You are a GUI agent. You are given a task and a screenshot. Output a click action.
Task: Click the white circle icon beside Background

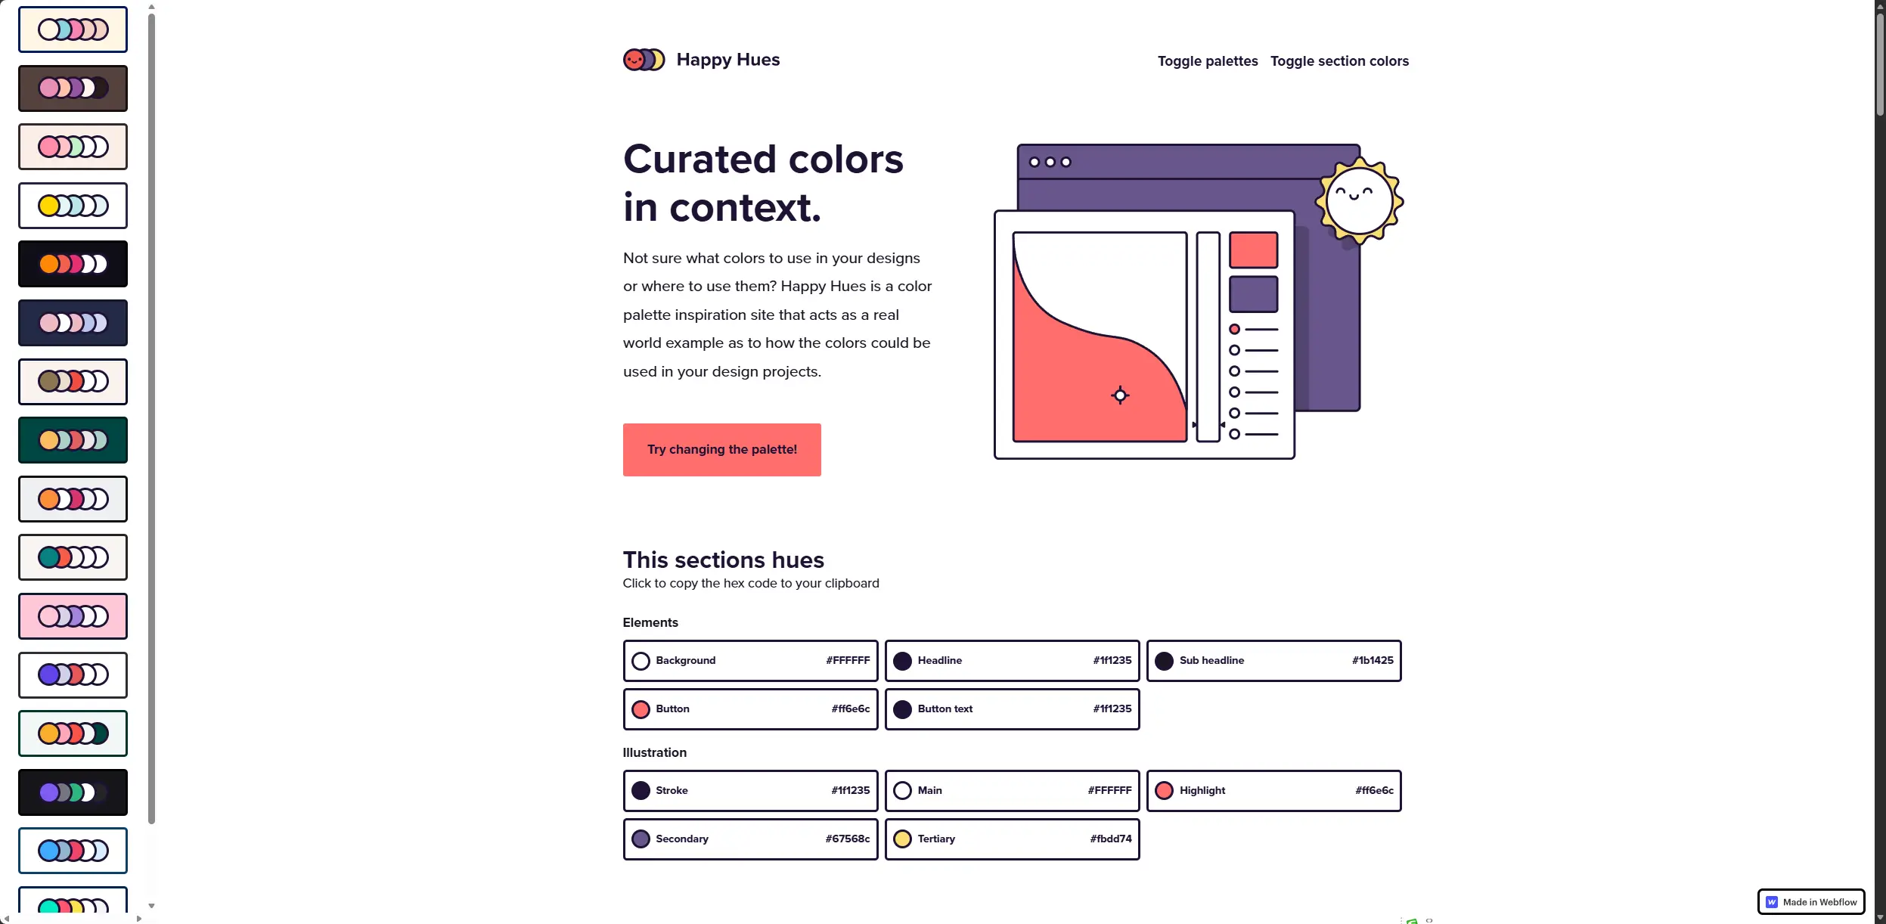pos(641,661)
